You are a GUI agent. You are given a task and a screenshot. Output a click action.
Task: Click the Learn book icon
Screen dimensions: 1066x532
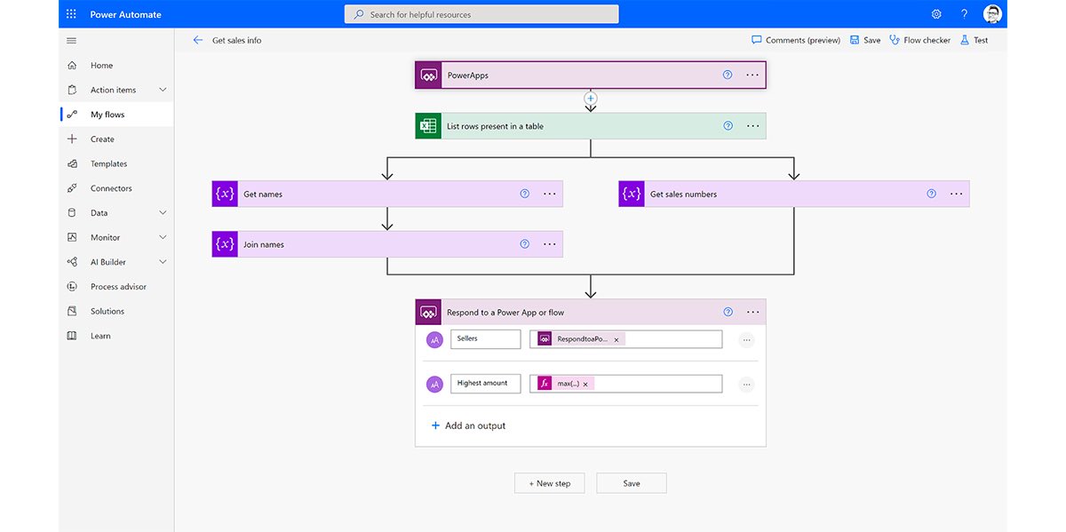click(72, 336)
